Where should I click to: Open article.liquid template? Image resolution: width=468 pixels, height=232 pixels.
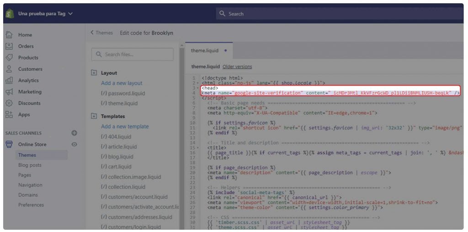coord(119,146)
